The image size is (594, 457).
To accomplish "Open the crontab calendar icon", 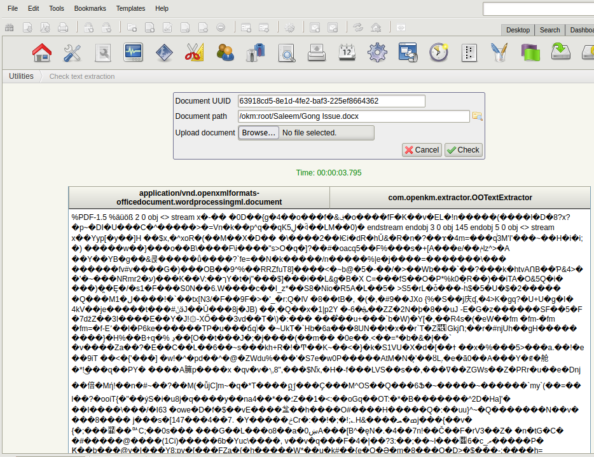I will pyautogui.click(x=347, y=53).
